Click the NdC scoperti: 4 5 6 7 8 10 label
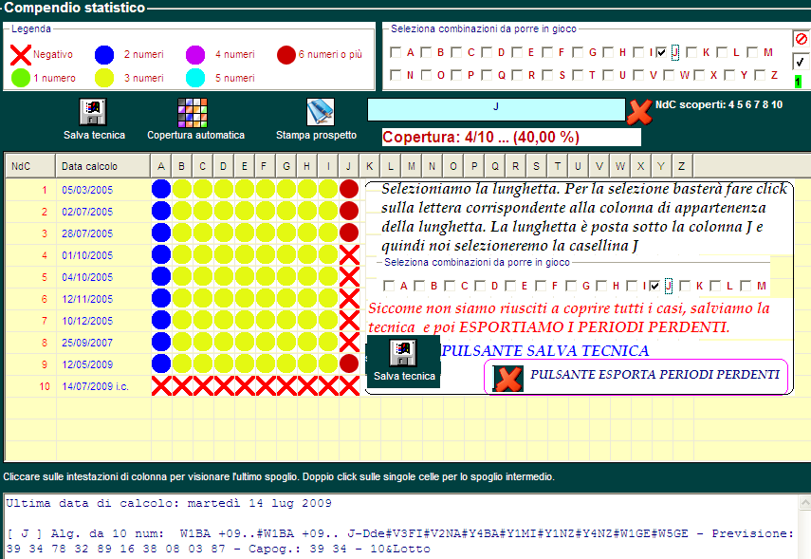 [719, 104]
